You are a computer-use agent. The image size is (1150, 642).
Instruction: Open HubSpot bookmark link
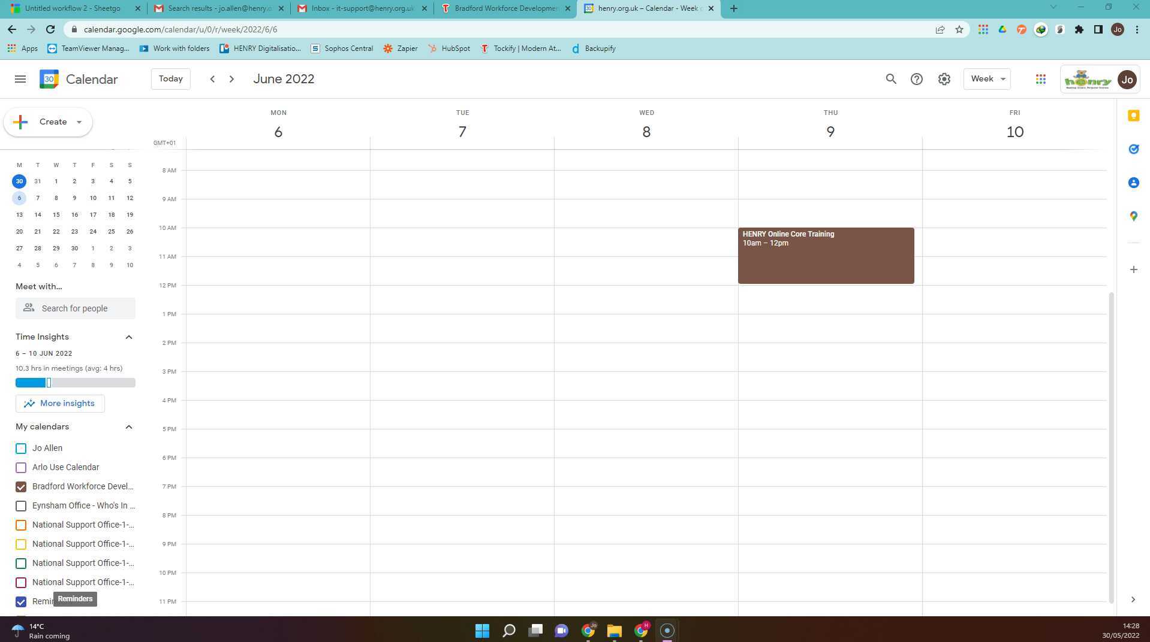tap(448, 49)
